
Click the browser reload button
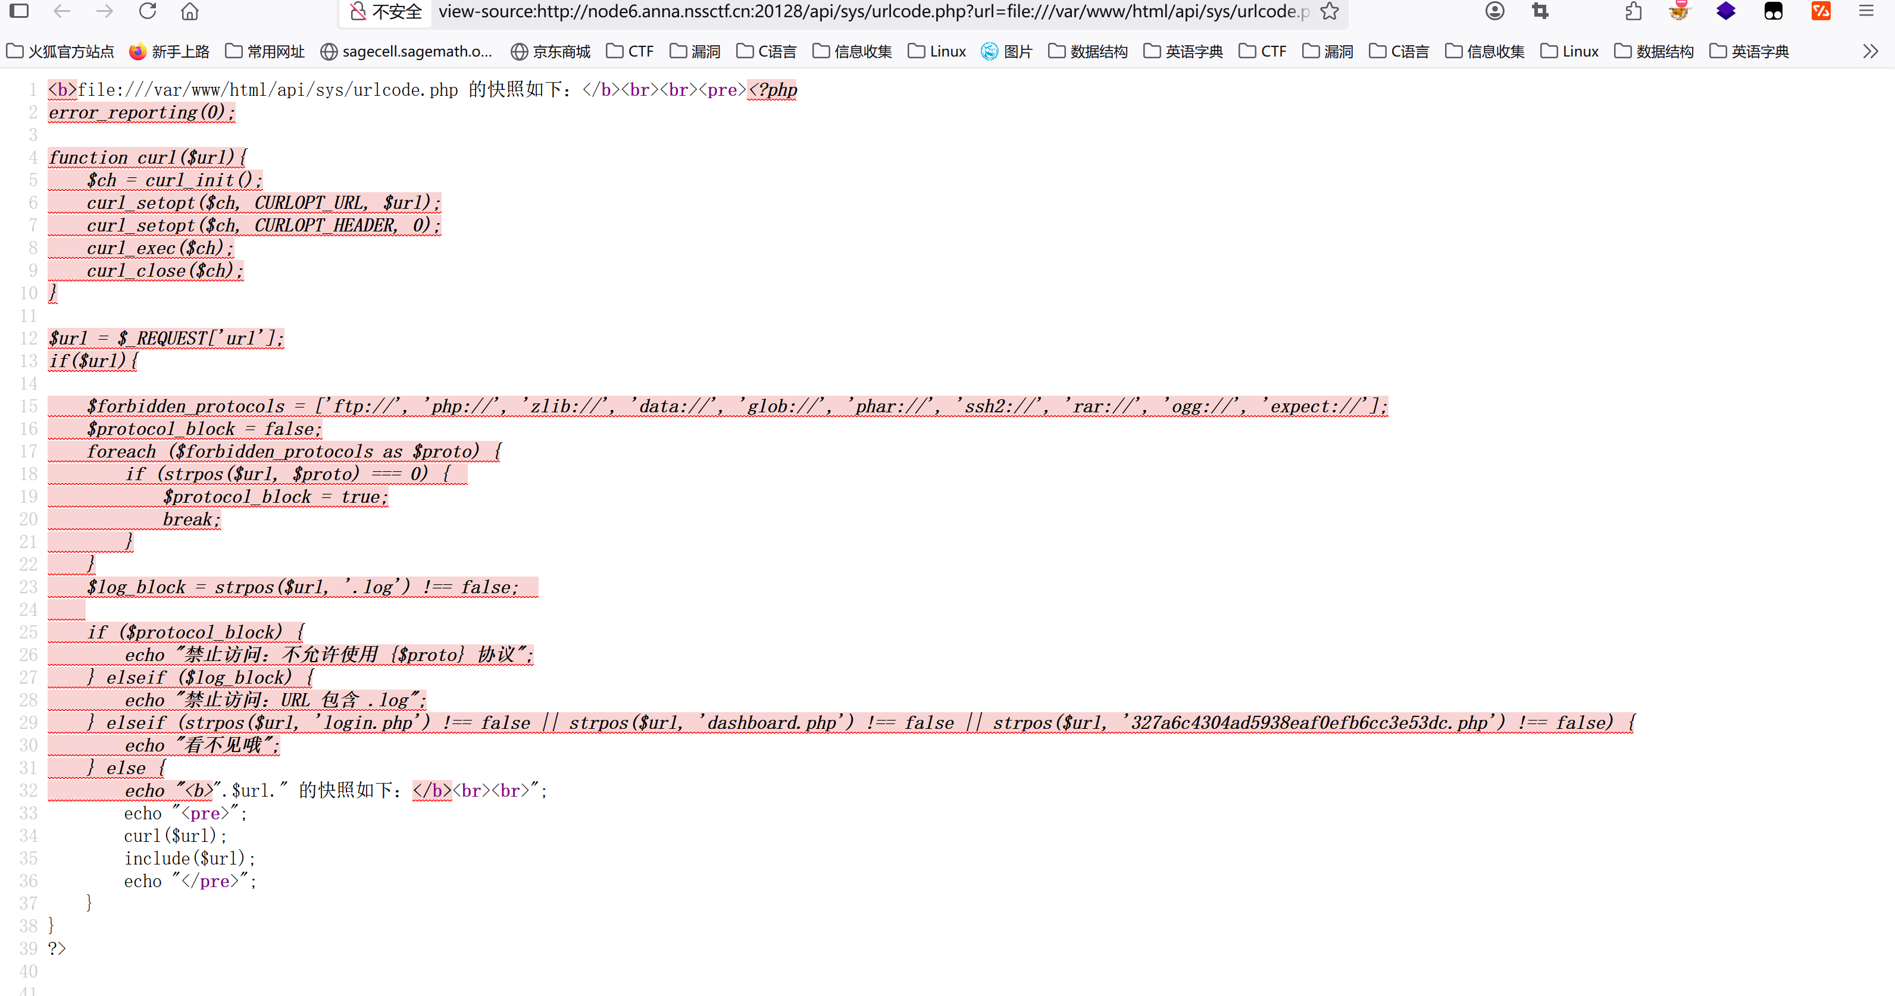click(148, 11)
